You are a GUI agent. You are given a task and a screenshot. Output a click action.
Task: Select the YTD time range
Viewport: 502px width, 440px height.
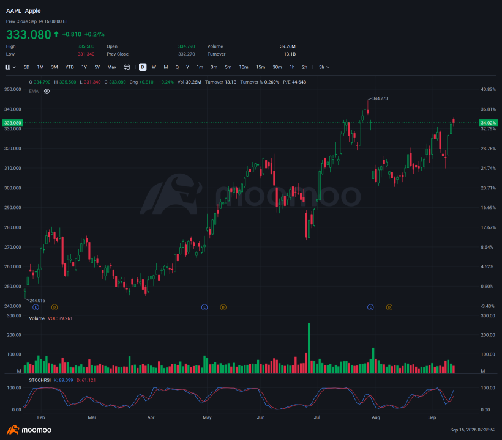coord(69,67)
